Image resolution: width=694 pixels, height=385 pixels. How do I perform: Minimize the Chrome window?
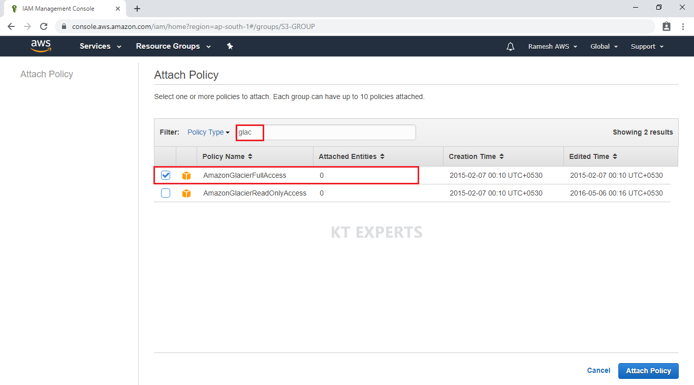coord(636,8)
